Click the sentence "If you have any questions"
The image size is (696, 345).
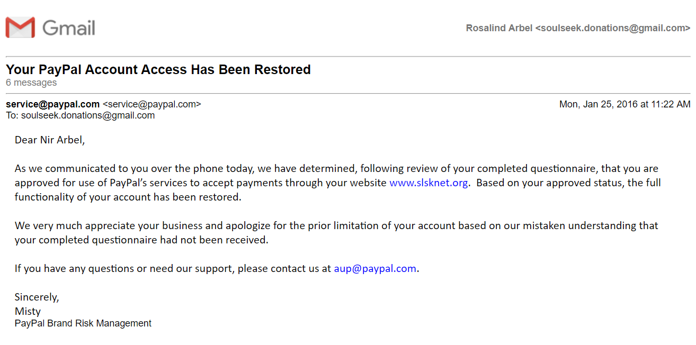click(x=217, y=268)
